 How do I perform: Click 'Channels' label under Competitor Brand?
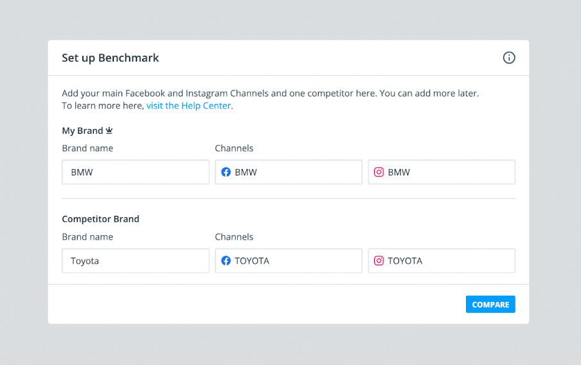coord(234,236)
